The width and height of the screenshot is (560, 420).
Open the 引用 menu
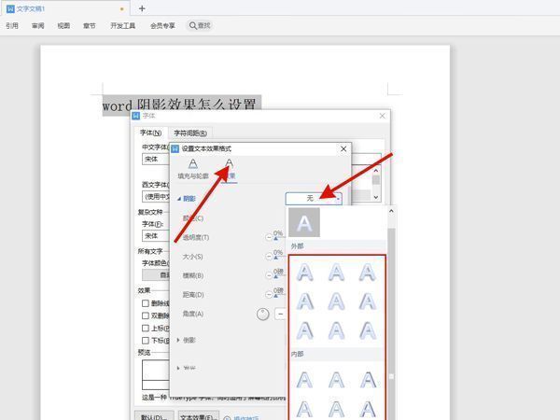(12, 26)
